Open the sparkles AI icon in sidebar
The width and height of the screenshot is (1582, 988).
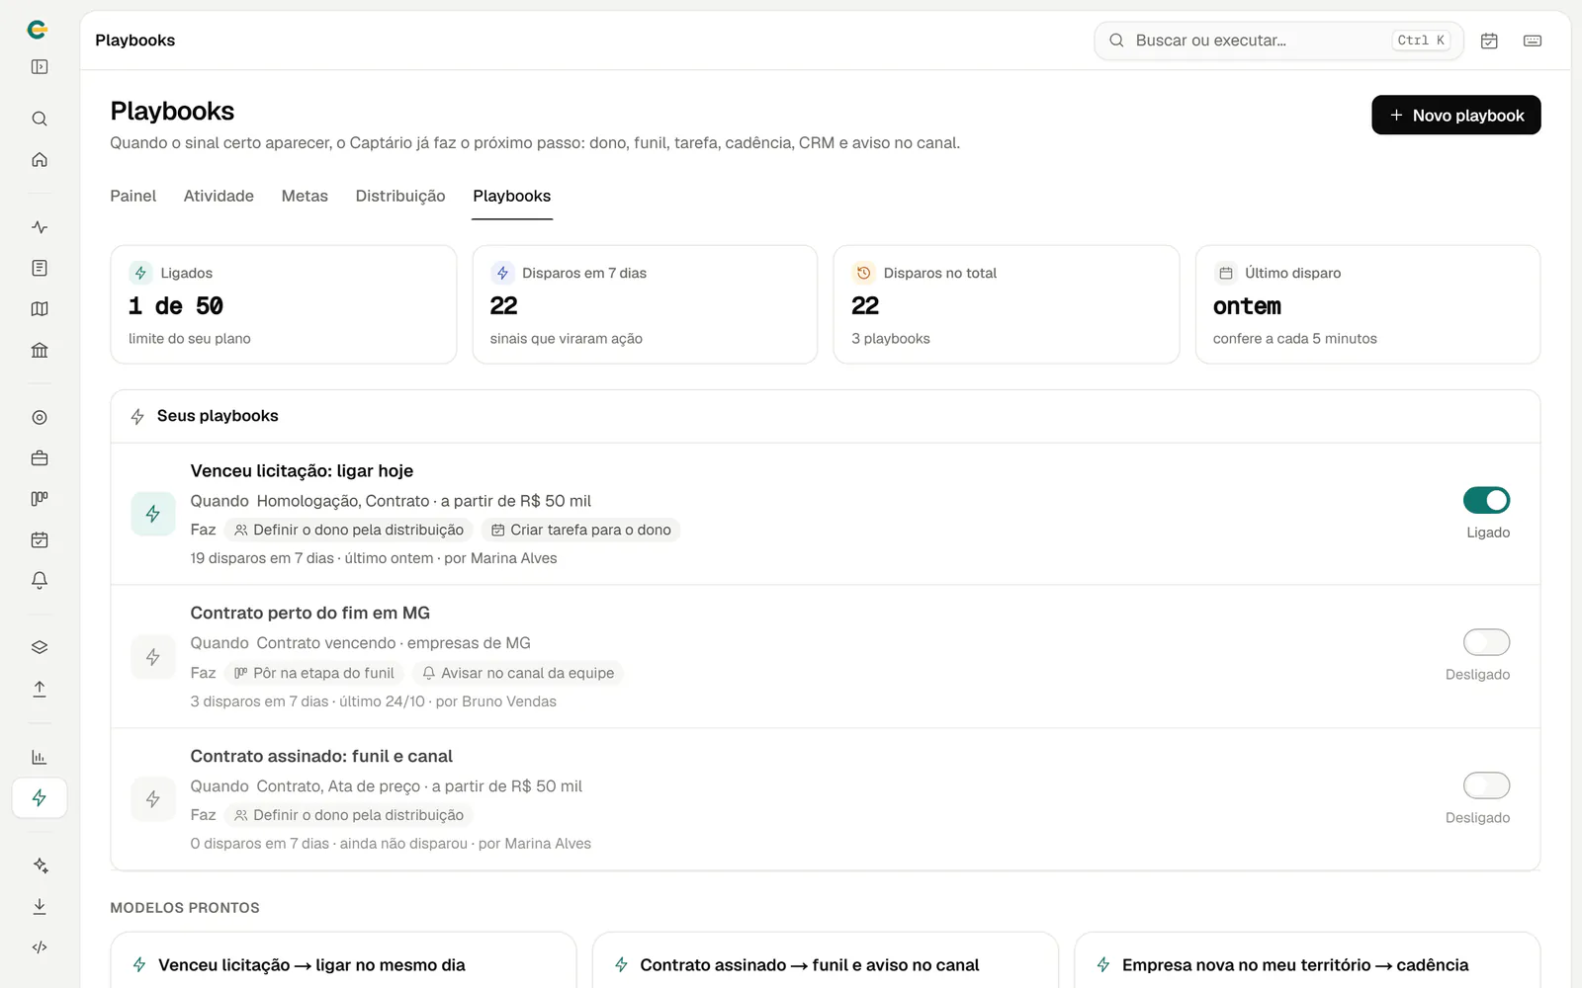(40, 865)
